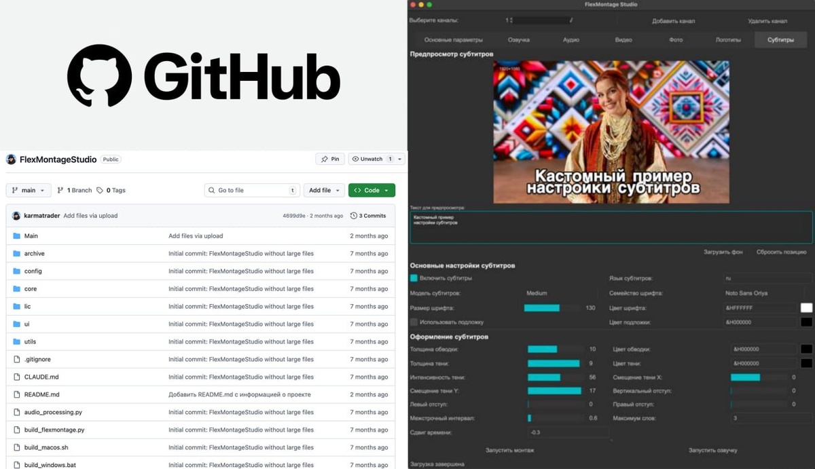The width and height of the screenshot is (815, 469).
Task: Click the config folder icon
Action: click(18, 271)
